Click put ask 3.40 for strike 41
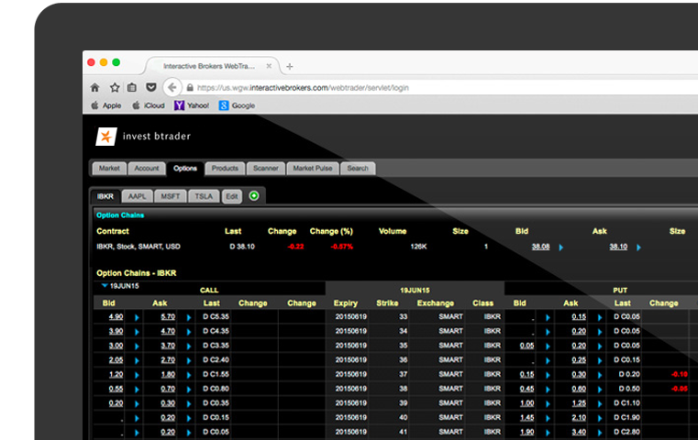Screen dimensions: 698x440 pos(579,432)
